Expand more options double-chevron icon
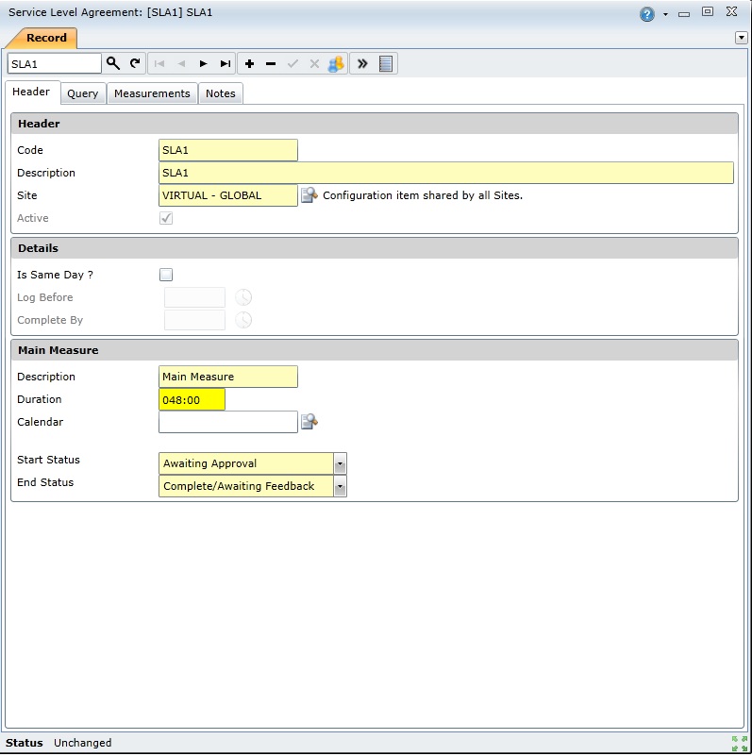 click(362, 63)
